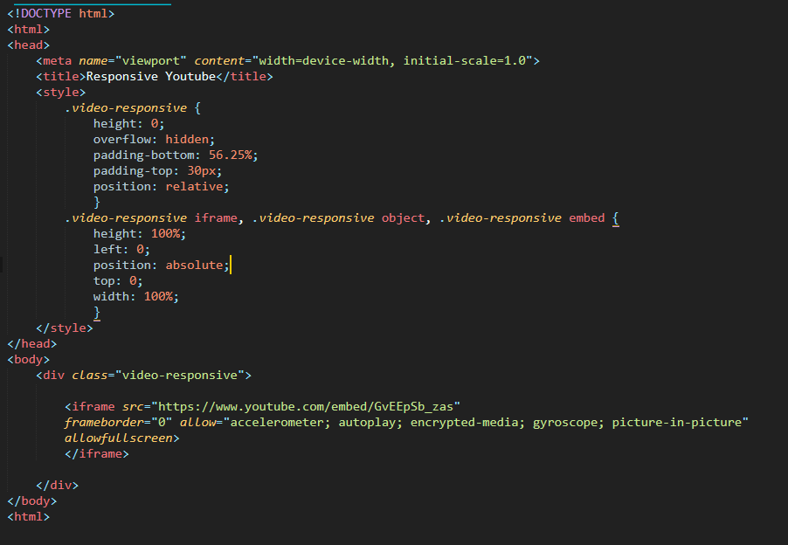Click the highlighted opening brace after 'embed'
The height and width of the screenshot is (545, 788).
coord(615,218)
